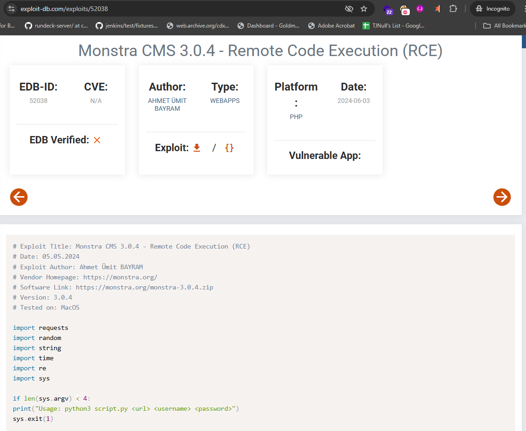
Task: Click the third-party cookies blocked eye icon
Action: [x=349, y=9]
